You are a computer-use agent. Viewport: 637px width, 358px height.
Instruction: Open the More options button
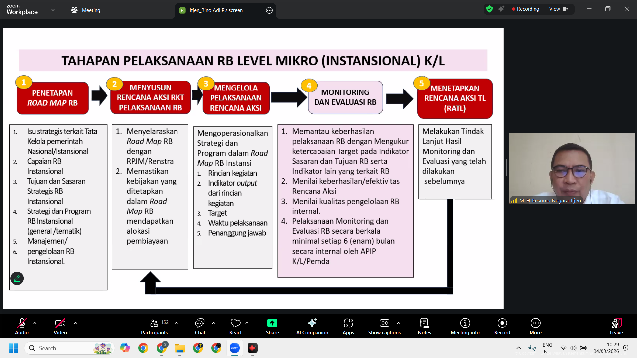tap(535, 327)
